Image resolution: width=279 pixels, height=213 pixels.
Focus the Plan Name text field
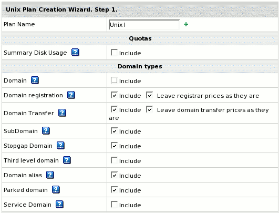144,25
